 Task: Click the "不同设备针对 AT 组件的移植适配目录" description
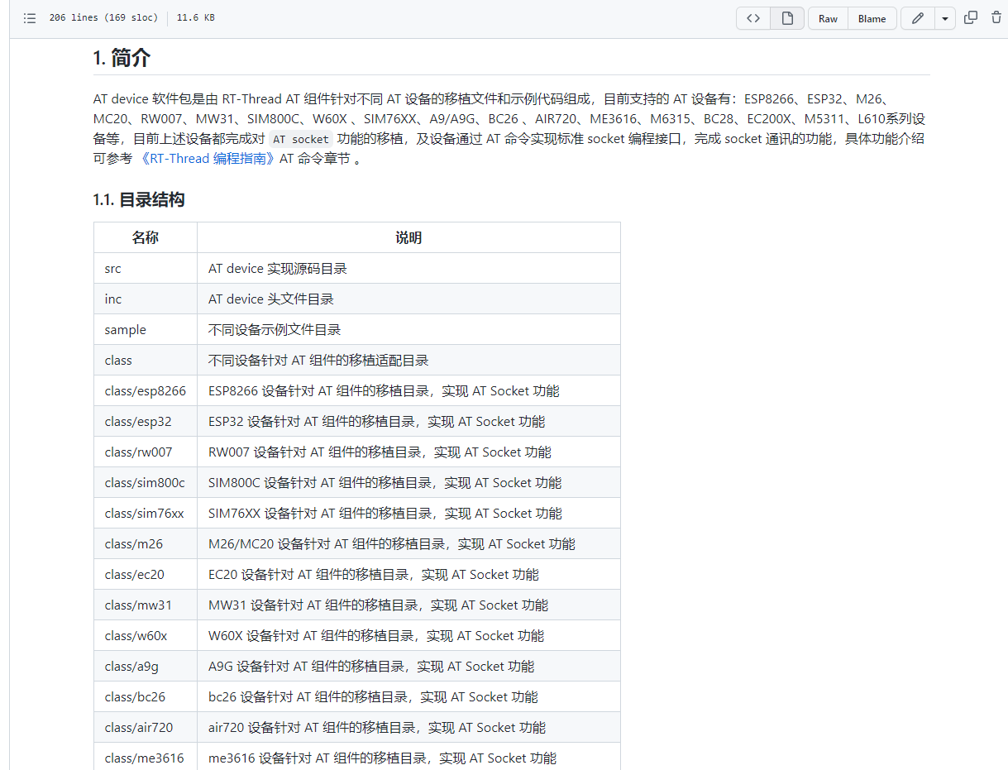pos(318,360)
